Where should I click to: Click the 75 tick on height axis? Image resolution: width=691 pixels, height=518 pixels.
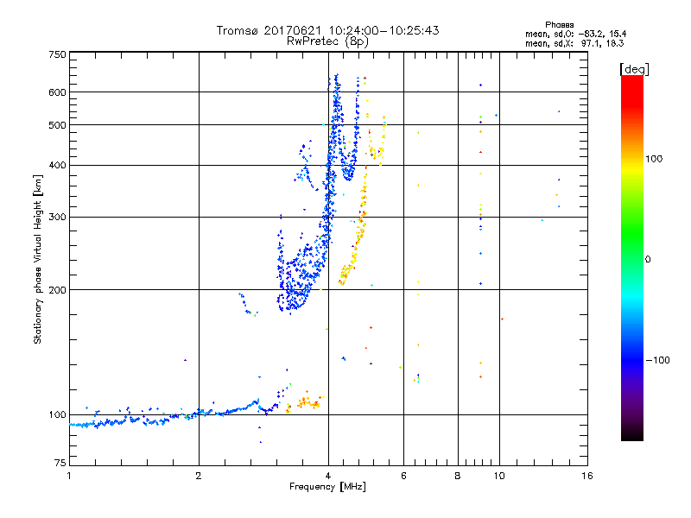pyautogui.click(x=60, y=466)
